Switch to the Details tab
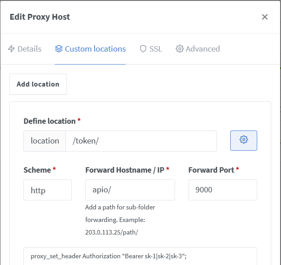This screenshot has height=265, width=281. [x=29, y=49]
